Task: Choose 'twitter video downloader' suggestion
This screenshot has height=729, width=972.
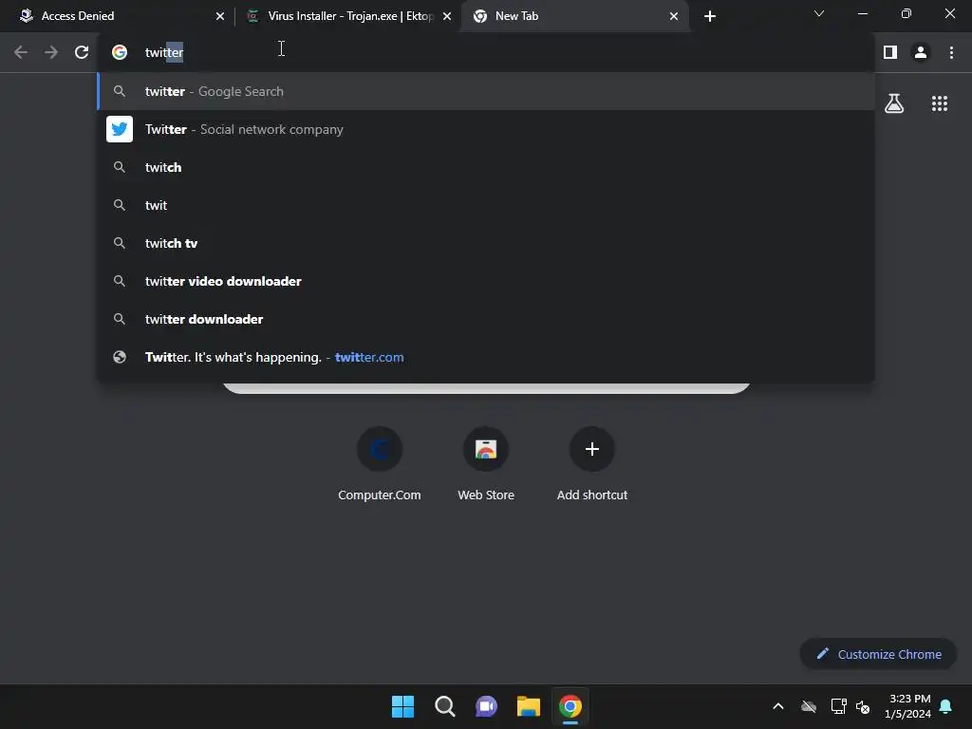Action: (486, 281)
